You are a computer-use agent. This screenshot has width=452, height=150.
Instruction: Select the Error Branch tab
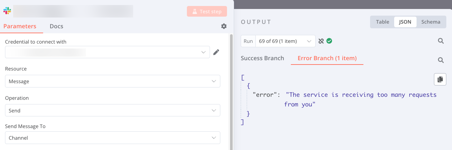tap(327, 58)
